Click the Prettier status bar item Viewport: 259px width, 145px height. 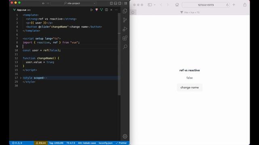[121, 143]
